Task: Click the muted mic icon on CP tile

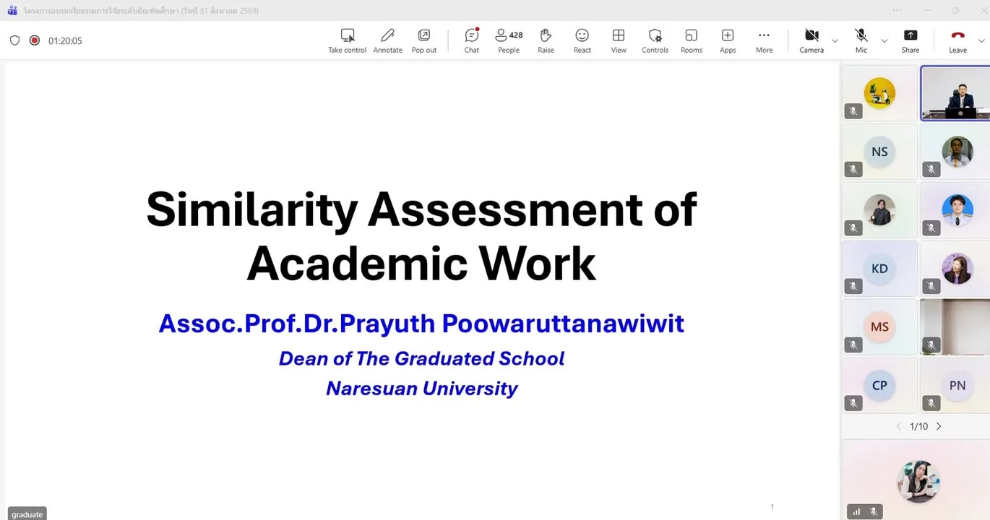Action: tap(853, 404)
